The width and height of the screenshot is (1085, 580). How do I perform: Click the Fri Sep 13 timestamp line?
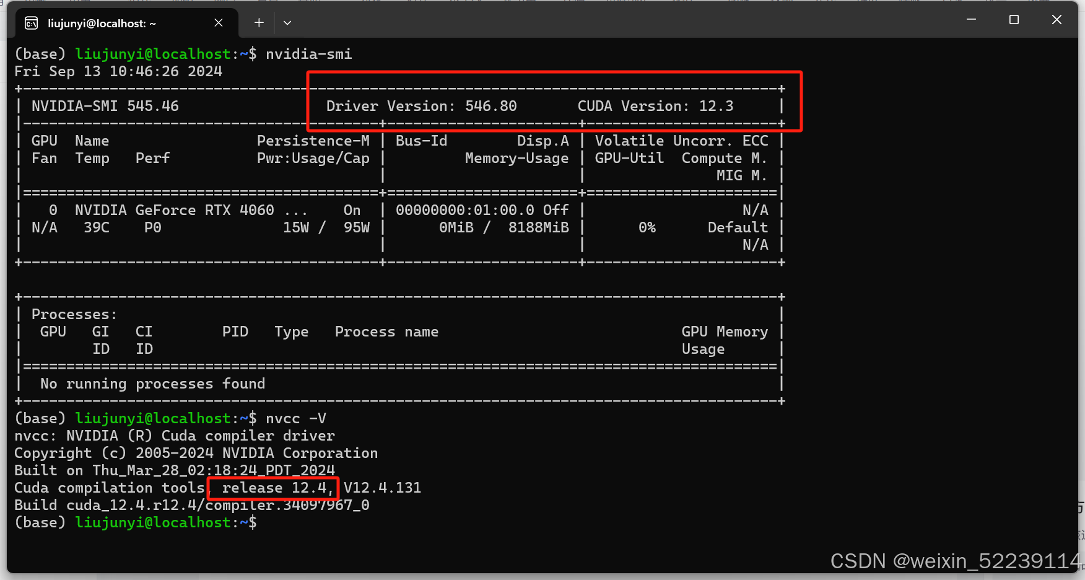pos(118,72)
